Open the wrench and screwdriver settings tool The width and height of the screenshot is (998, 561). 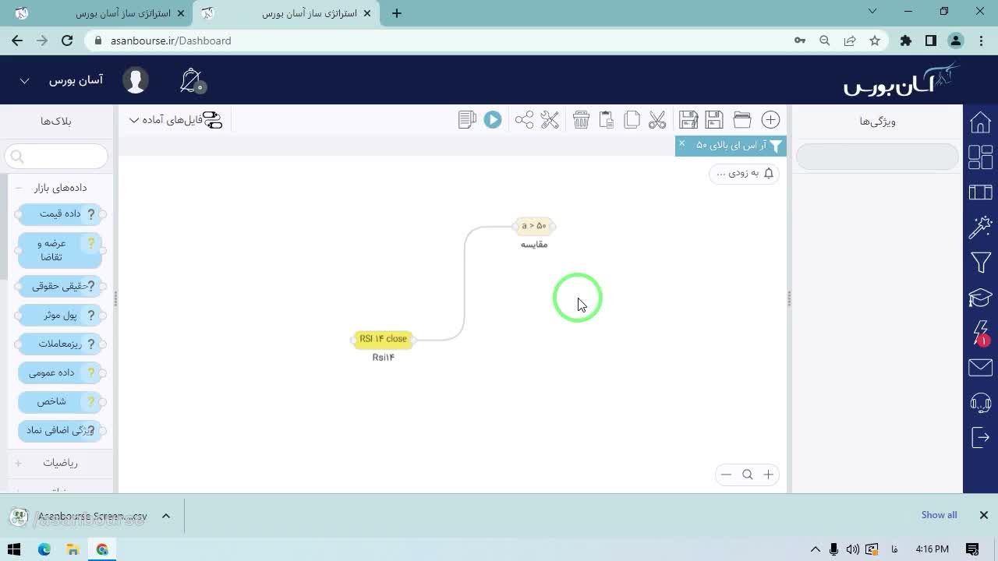click(x=550, y=119)
